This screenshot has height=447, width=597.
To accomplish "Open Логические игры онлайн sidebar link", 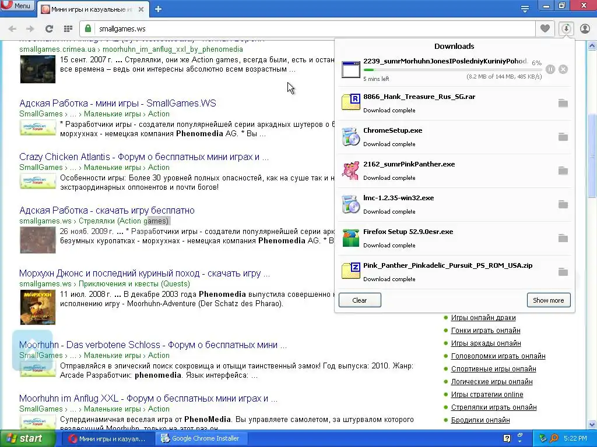I will 491,382.
